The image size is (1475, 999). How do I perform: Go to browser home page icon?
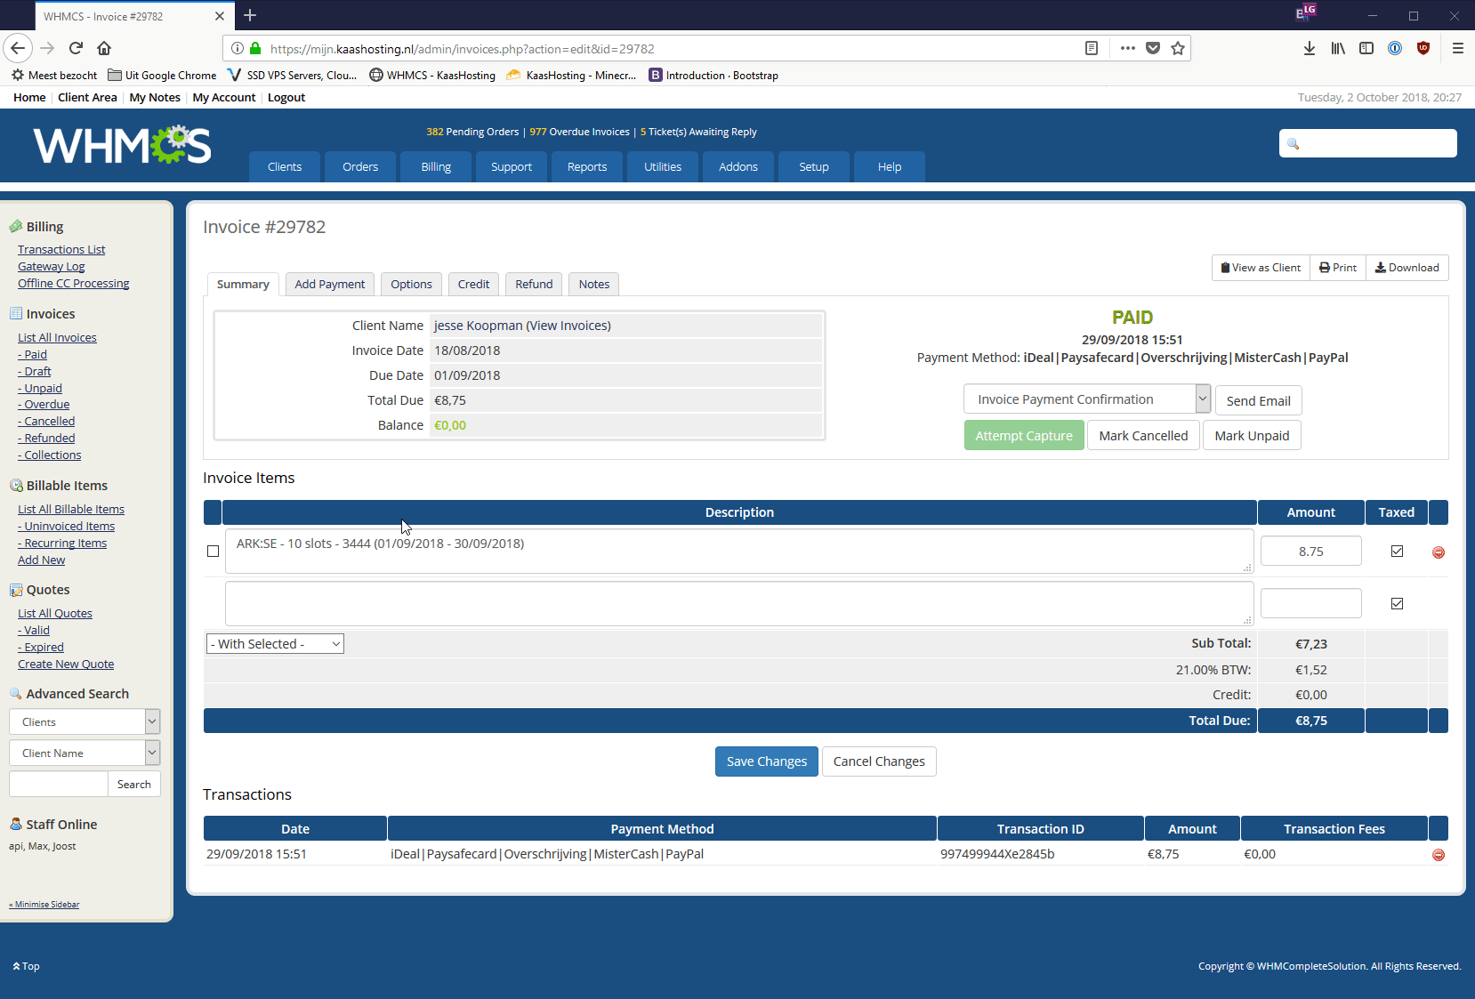pos(104,48)
